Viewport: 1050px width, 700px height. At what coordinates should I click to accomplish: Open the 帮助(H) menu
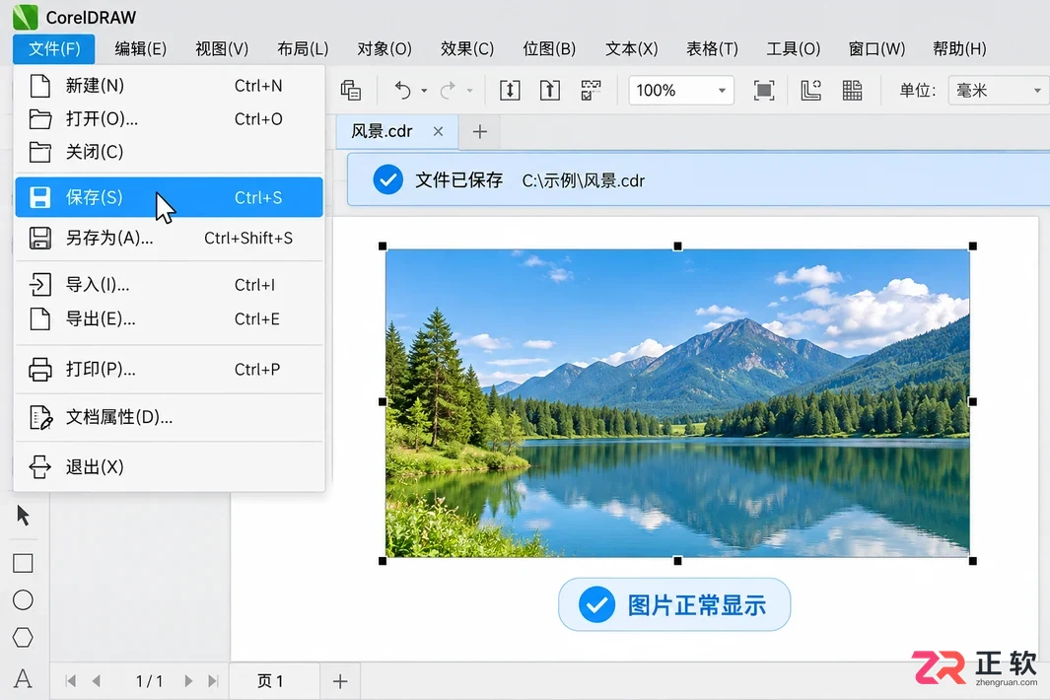coord(959,49)
